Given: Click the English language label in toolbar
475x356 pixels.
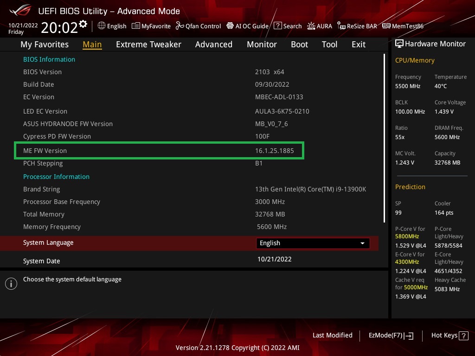Looking at the screenshot, I should click(116, 26).
